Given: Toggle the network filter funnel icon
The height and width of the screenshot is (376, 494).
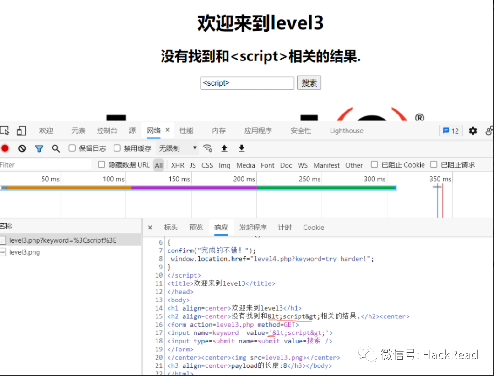Looking at the screenshot, I should pos(39,148).
